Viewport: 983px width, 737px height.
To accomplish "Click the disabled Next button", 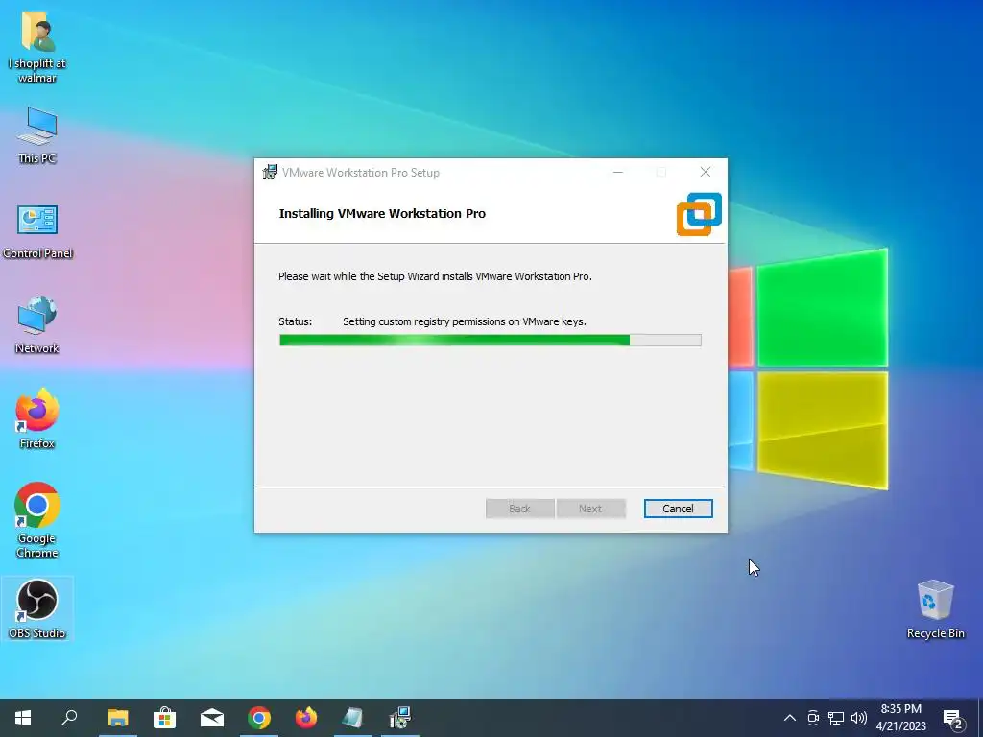I will pos(590,509).
